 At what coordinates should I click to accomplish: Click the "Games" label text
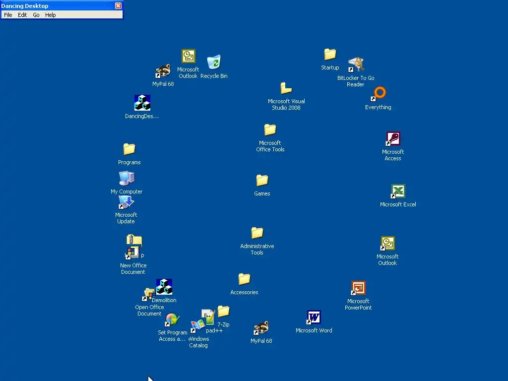coord(262,194)
